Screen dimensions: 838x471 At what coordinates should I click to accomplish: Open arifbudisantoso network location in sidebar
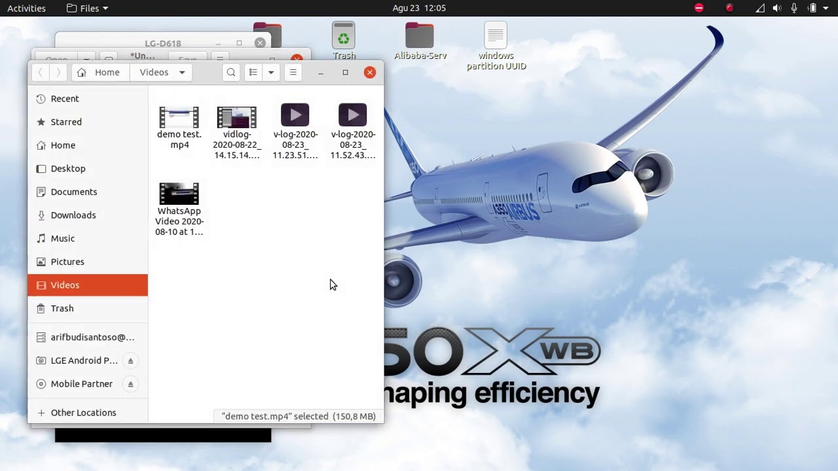tap(88, 338)
